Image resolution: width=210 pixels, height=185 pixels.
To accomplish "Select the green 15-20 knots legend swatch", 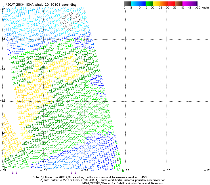I will tap(149, 3).
